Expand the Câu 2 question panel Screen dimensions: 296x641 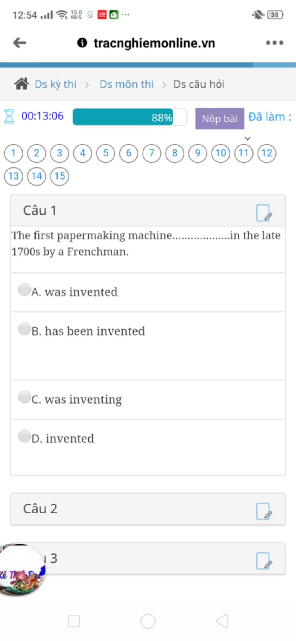[x=148, y=509]
